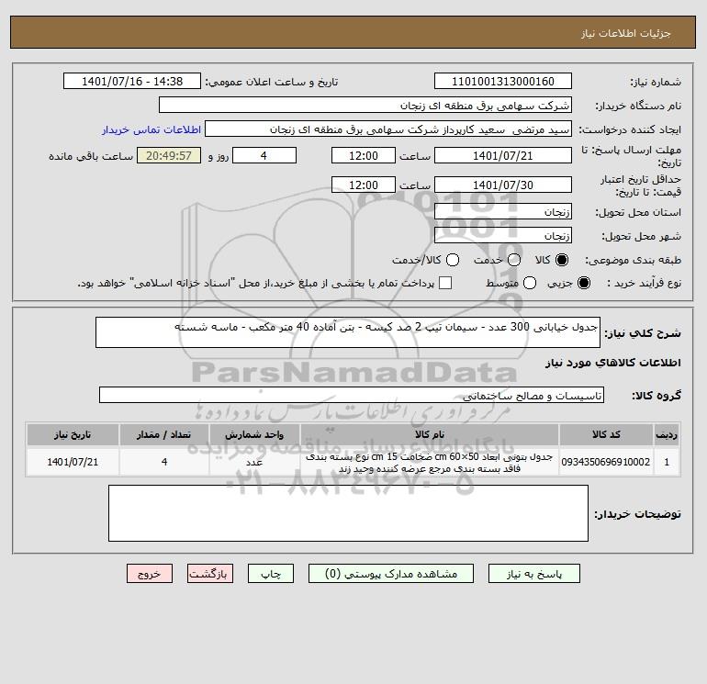
Task: Select the خدمت radio button
Action: click(x=514, y=260)
